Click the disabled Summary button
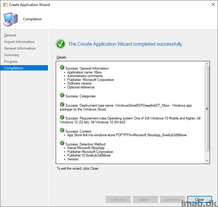Image resolution: width=218 pixels, height=207 pixels. point(172,199)
